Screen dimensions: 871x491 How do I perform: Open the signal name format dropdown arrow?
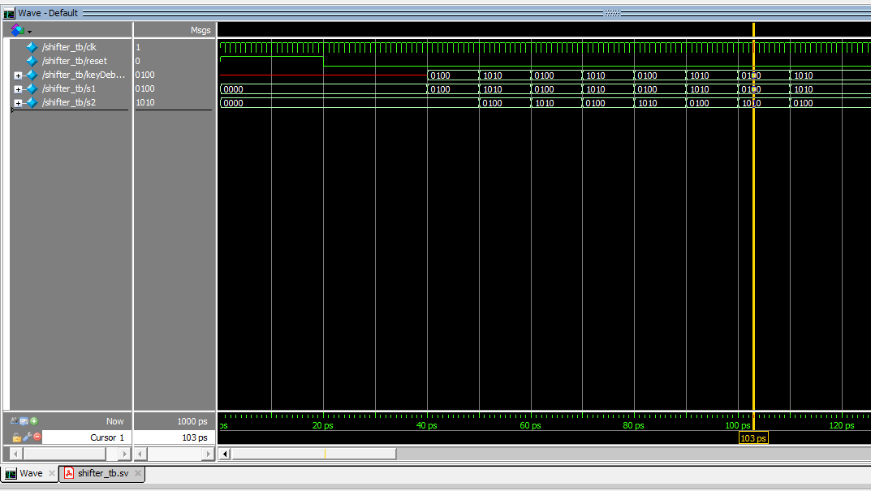point(29,32)
